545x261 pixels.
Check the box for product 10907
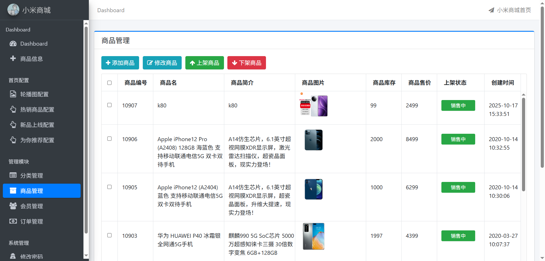[x=110, y=105]
